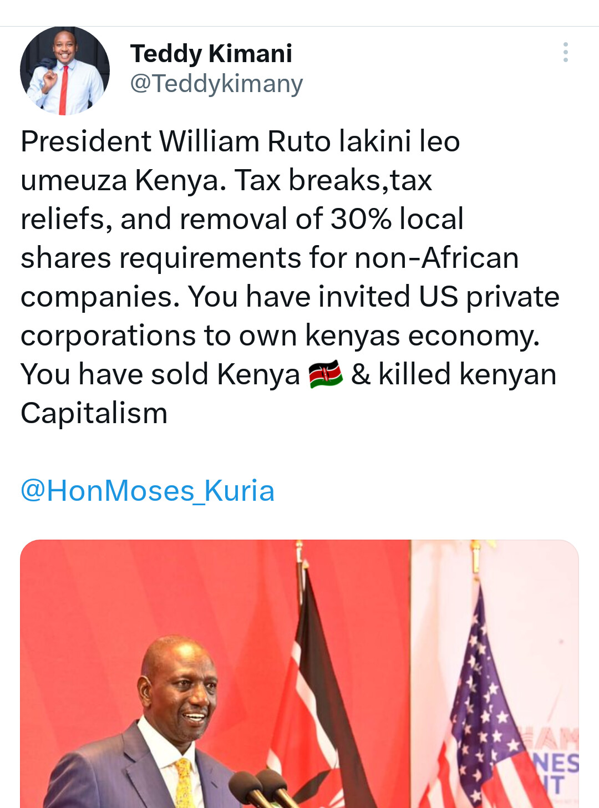The width and height of the screenshot is (599, 808).
Task: Click the @Teddykimany handle
Action: [x=216, y=84]
